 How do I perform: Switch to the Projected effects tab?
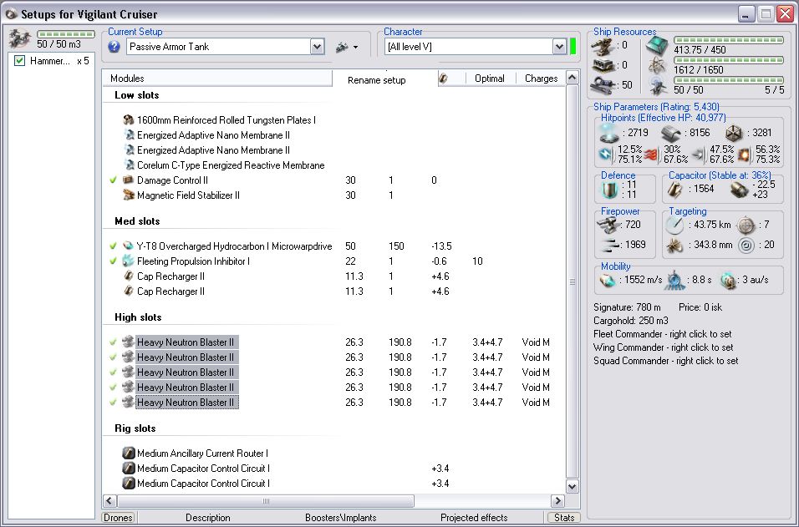[474, 518]
